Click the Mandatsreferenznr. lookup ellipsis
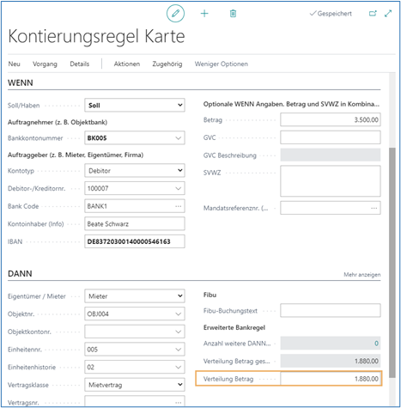 (374, 208)
